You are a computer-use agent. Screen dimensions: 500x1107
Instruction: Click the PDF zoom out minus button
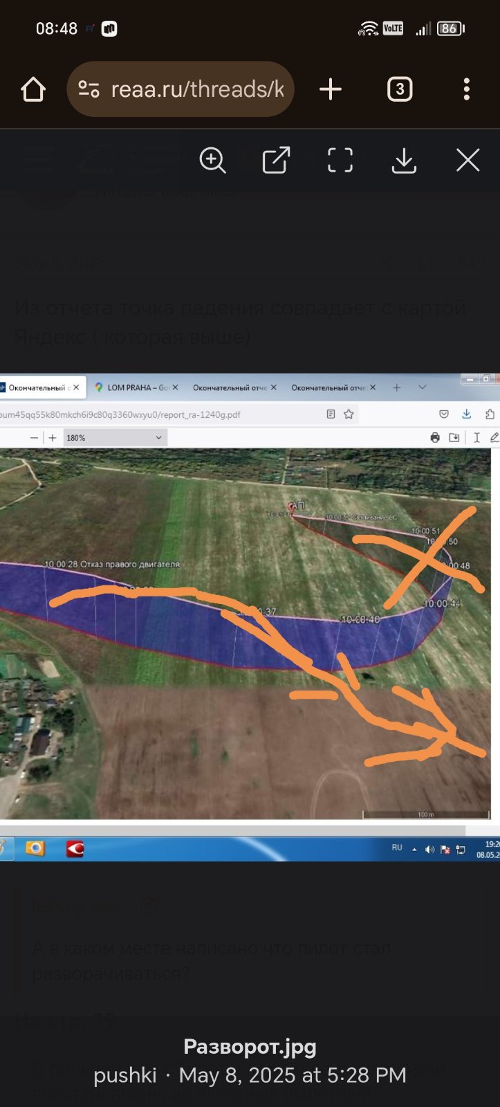pyautogui.click(x=34, y=437)
